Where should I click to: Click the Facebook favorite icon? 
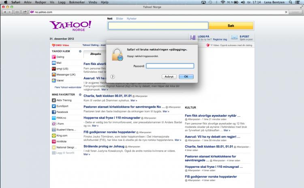(x=54, y=112)
